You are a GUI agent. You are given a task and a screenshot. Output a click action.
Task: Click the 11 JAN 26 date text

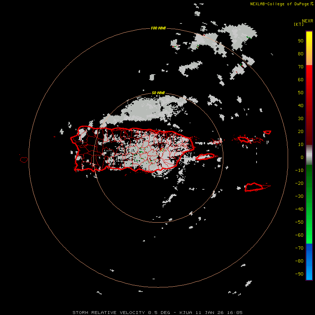point(210,313)
